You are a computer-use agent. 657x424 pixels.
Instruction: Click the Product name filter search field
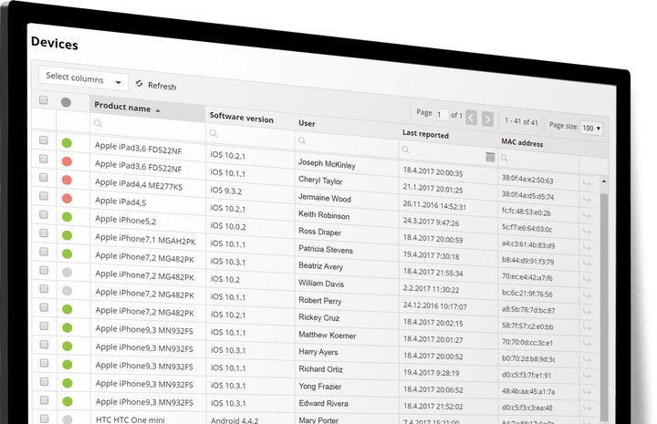pyautogui.click(x=147, y=126)
